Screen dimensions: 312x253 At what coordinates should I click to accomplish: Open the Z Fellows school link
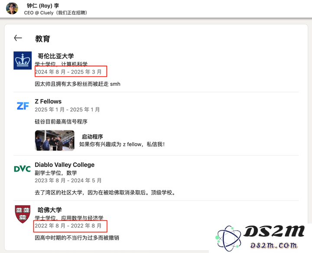48,101
